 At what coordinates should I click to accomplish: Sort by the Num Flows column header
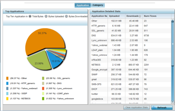pyautogui.click(x=157, y=16)
